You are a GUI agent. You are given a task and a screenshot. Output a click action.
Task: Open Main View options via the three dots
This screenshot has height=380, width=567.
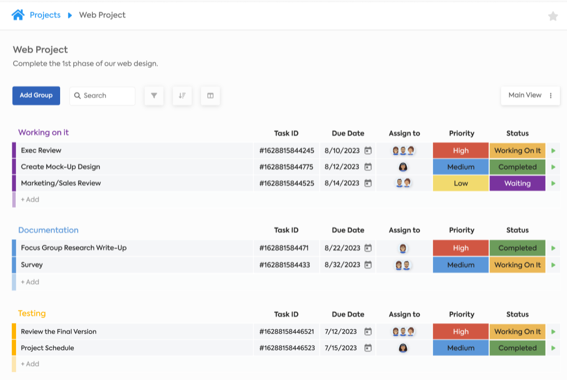(x=551, y=96)
